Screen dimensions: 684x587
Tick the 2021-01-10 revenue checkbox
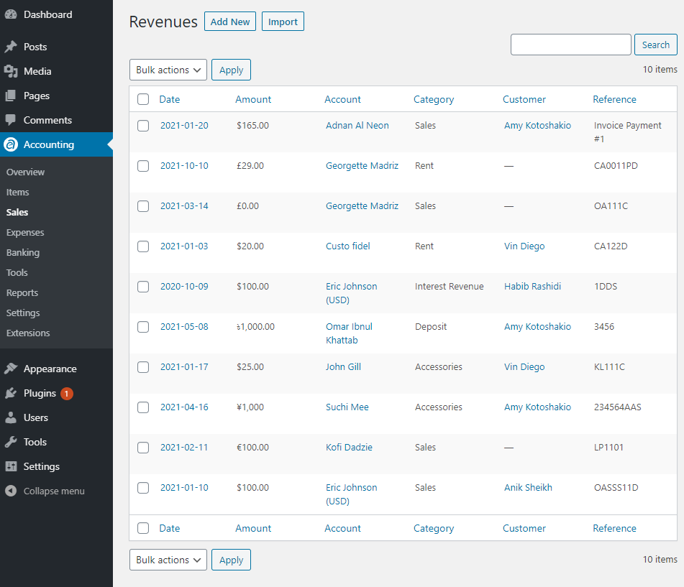point(143,488)
